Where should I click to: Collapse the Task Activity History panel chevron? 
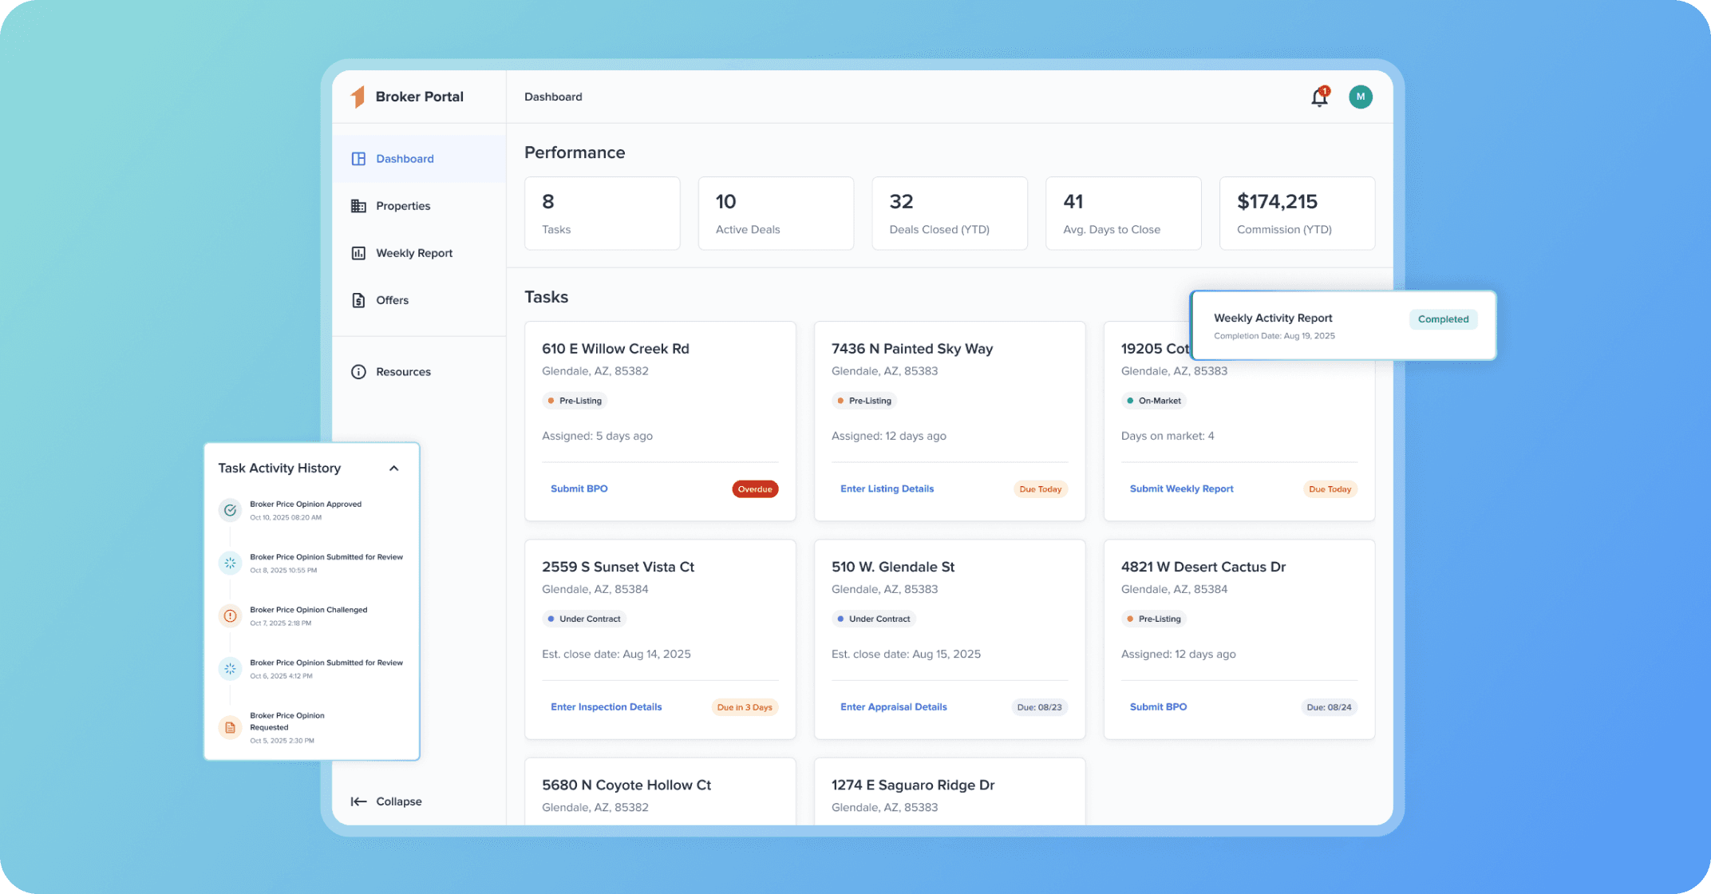(x=393, y=469)
